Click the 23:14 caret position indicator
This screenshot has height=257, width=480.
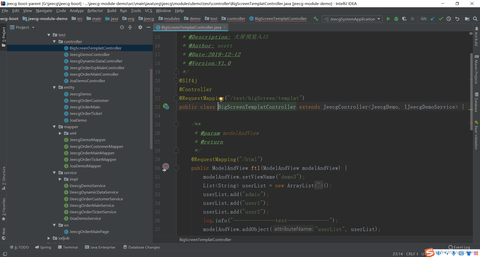click(x=397, y=254)
